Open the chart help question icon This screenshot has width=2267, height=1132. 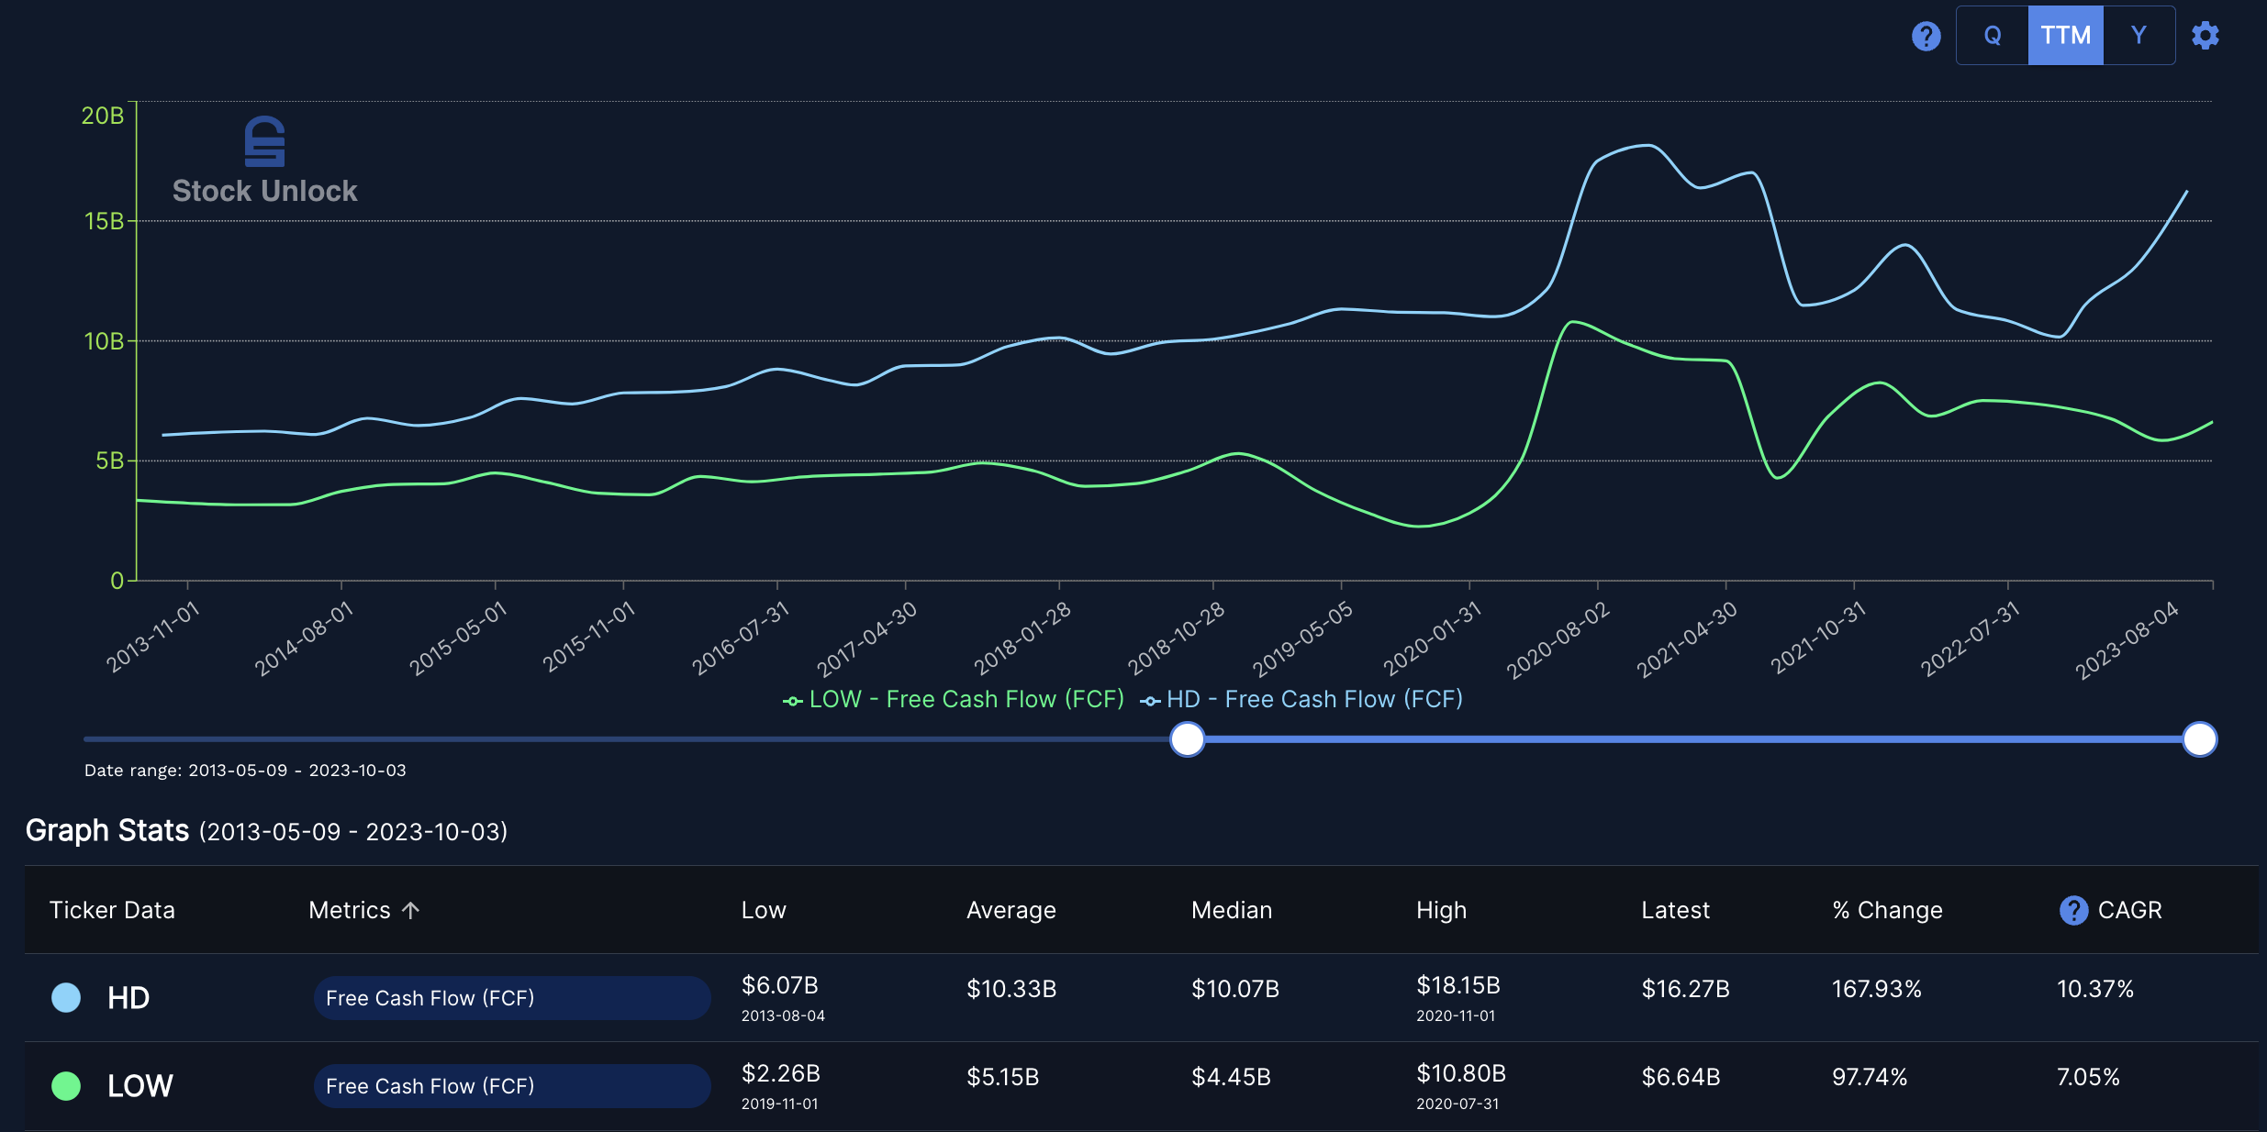pyautogui.click(x=1926, y=37)
